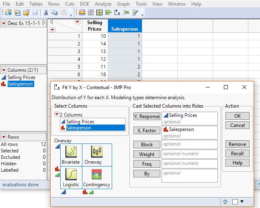Click the OK button
Screen dimensions: 260x208
pos(237,116)
